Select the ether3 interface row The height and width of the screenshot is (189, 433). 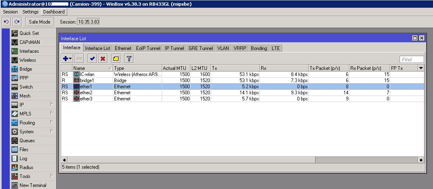(242, 99)
